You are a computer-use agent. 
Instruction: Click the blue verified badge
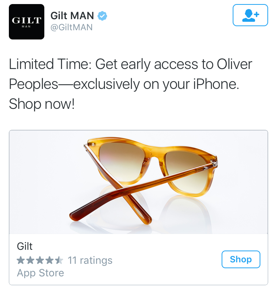(102, 16)
